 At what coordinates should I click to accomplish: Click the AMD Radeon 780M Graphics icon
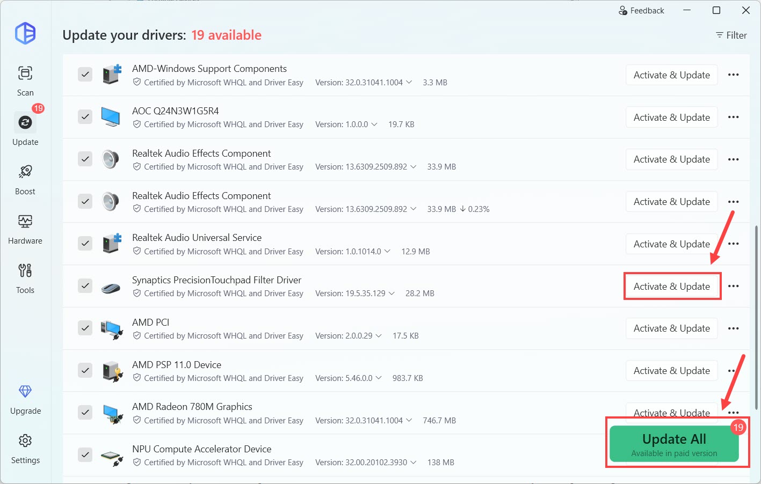(113, 414)
